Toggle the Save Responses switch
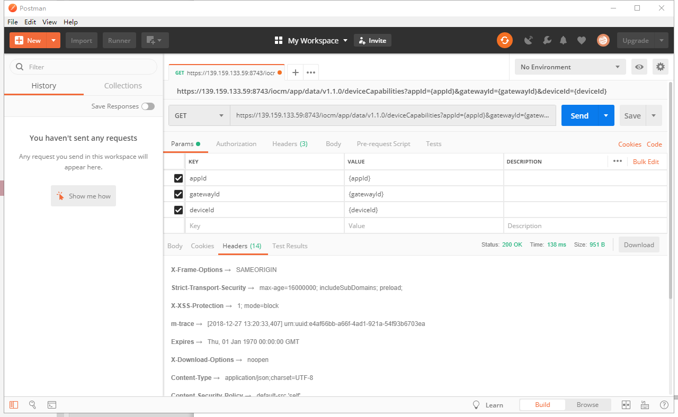The image size is (678, 417). click(x=148, y=106)
